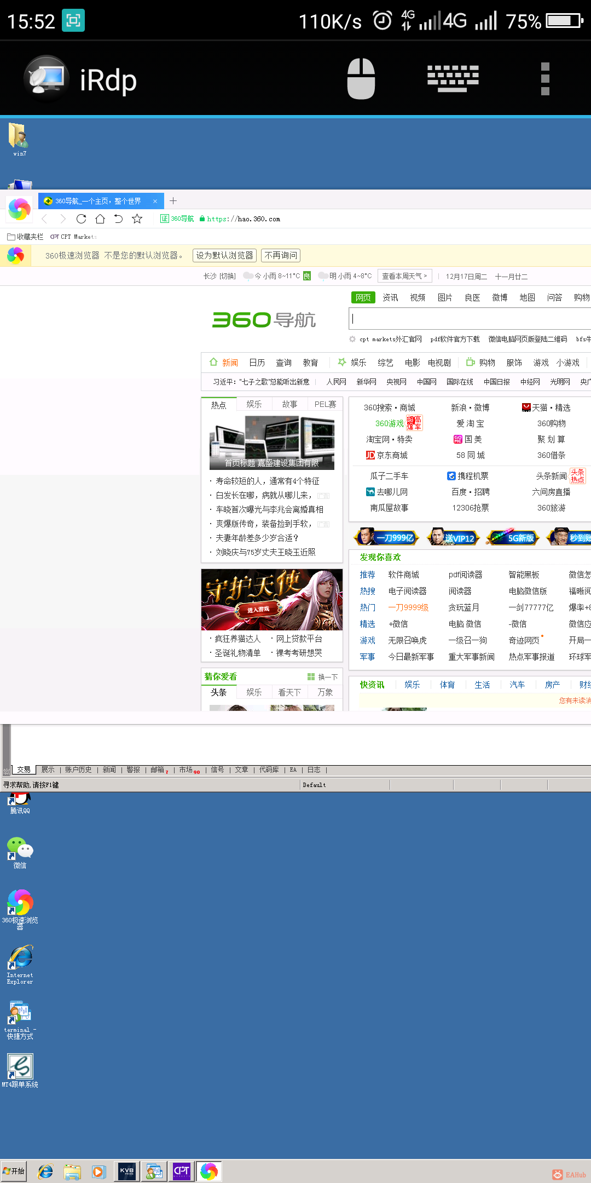The height and width of the screenshot is (1183, 591).
Task: Click the browser back arrow
Action: [x=45, y=219]
